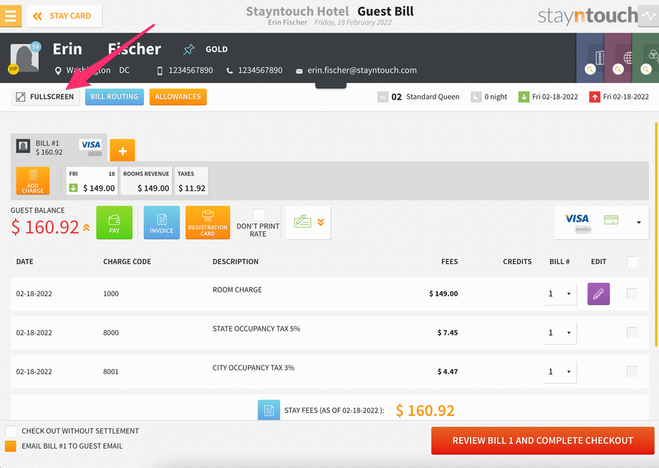This screenshot has width=659, height=468.
Task: Click the departure date red arrow icon
Action: pos(595,97)
